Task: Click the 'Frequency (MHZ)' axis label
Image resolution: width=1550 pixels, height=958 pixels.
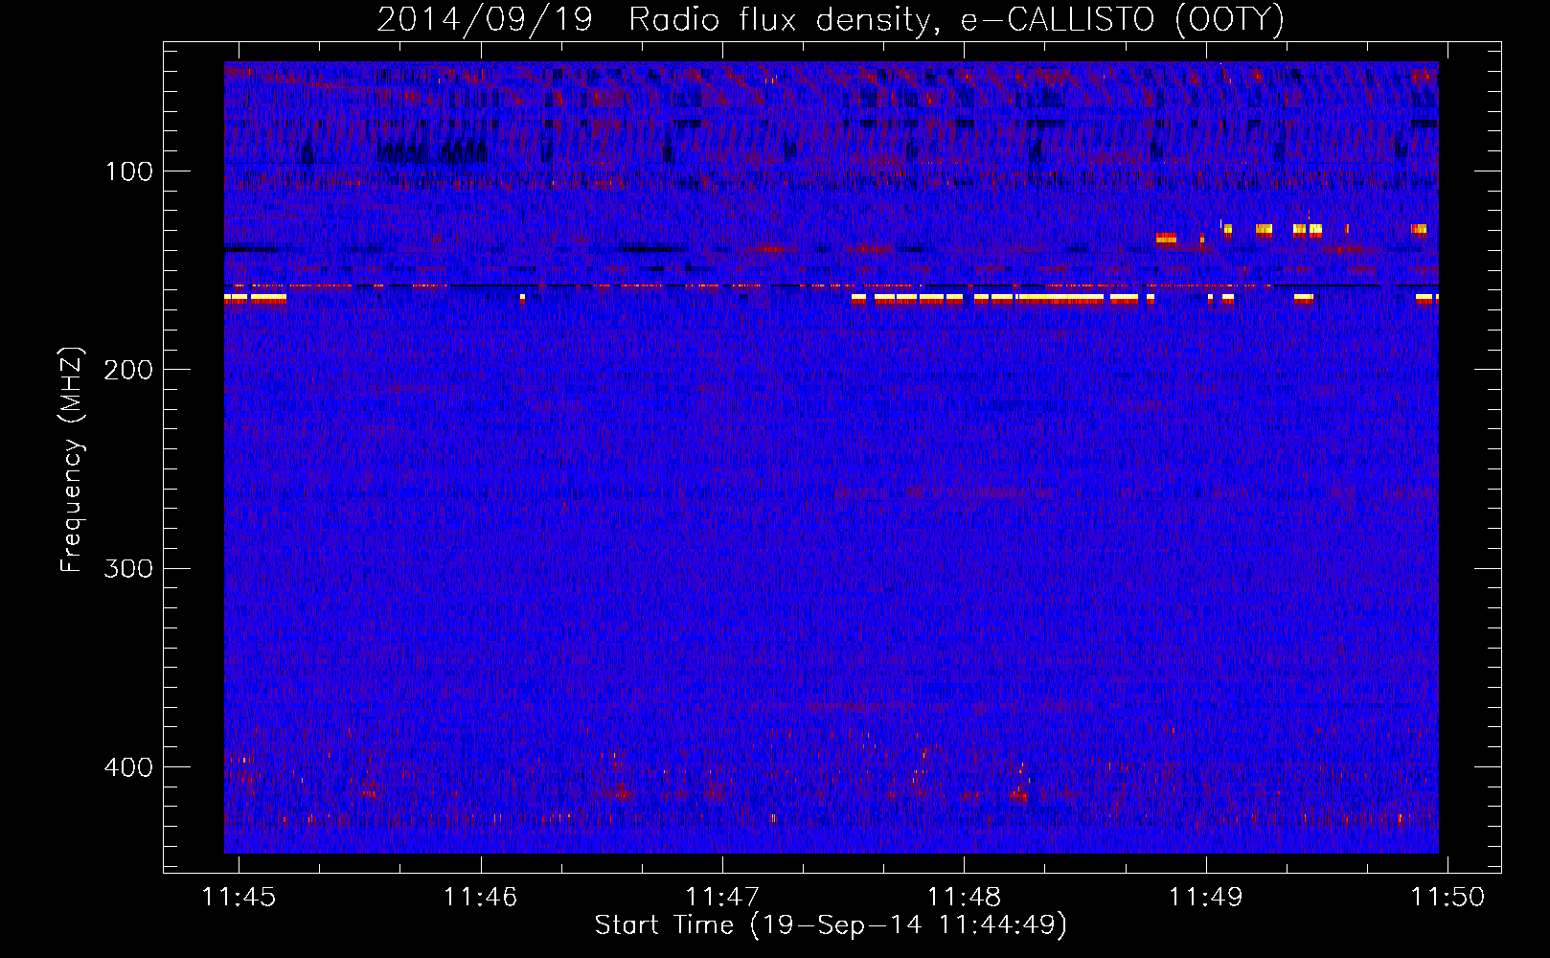Action: (x=72, y=460)
